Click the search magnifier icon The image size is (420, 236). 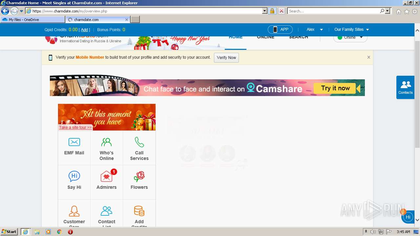[382, 11]
